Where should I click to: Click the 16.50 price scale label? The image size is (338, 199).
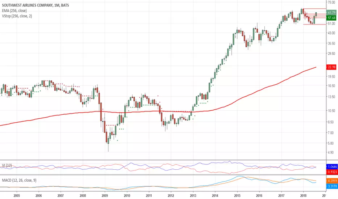(331, 86)
